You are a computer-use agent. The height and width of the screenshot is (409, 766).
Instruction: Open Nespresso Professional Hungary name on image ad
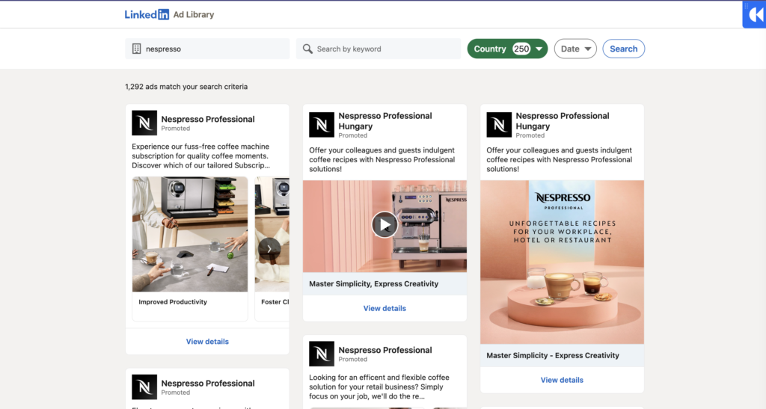tap(563, 121)
